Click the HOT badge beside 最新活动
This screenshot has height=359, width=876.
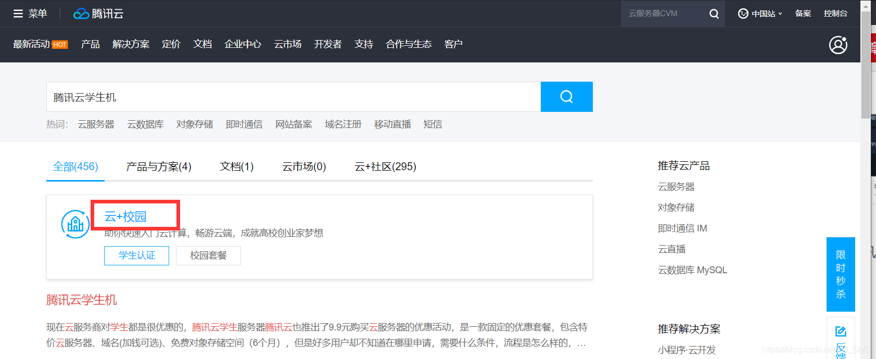point(60,45)
